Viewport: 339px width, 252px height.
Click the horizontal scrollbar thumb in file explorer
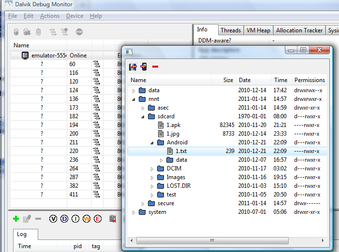(x=212, y=240)
